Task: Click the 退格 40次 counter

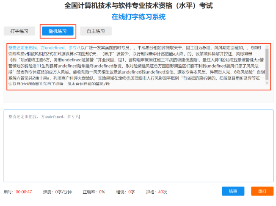Action: pyautogui.click(x=163, y=192)
